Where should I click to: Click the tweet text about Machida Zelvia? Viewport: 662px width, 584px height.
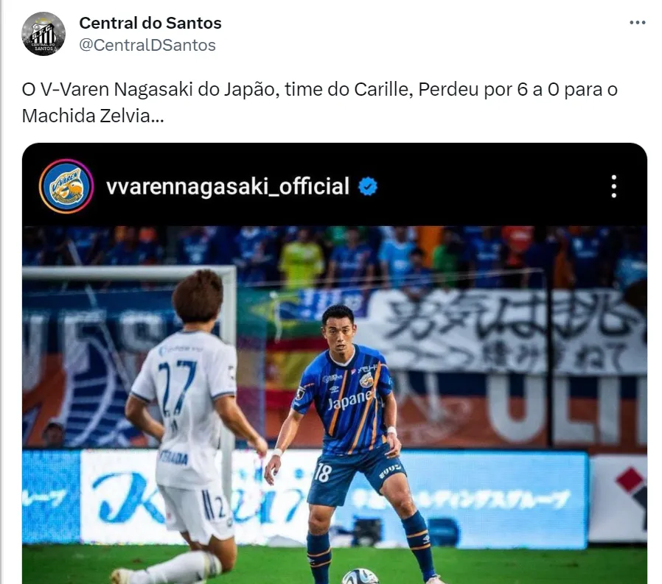point(320,102)
